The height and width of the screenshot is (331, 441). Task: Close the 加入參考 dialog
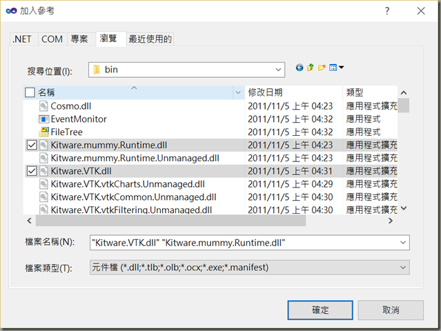(x=421, y=11)
